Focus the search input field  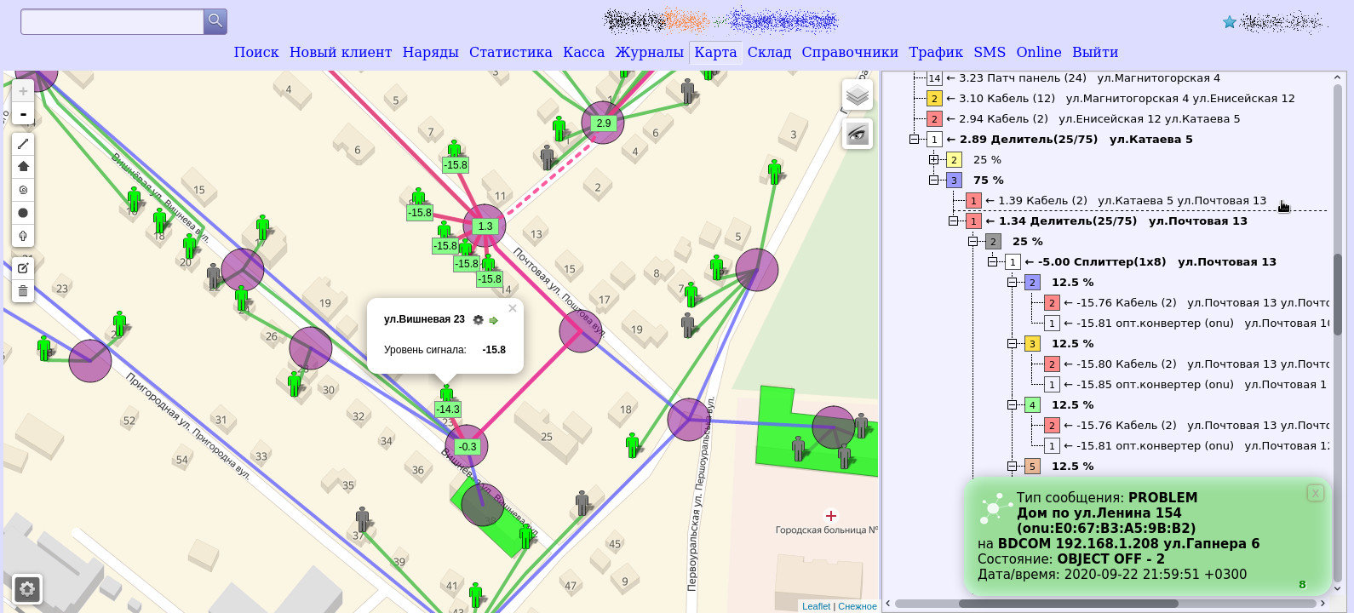[112, 22]
